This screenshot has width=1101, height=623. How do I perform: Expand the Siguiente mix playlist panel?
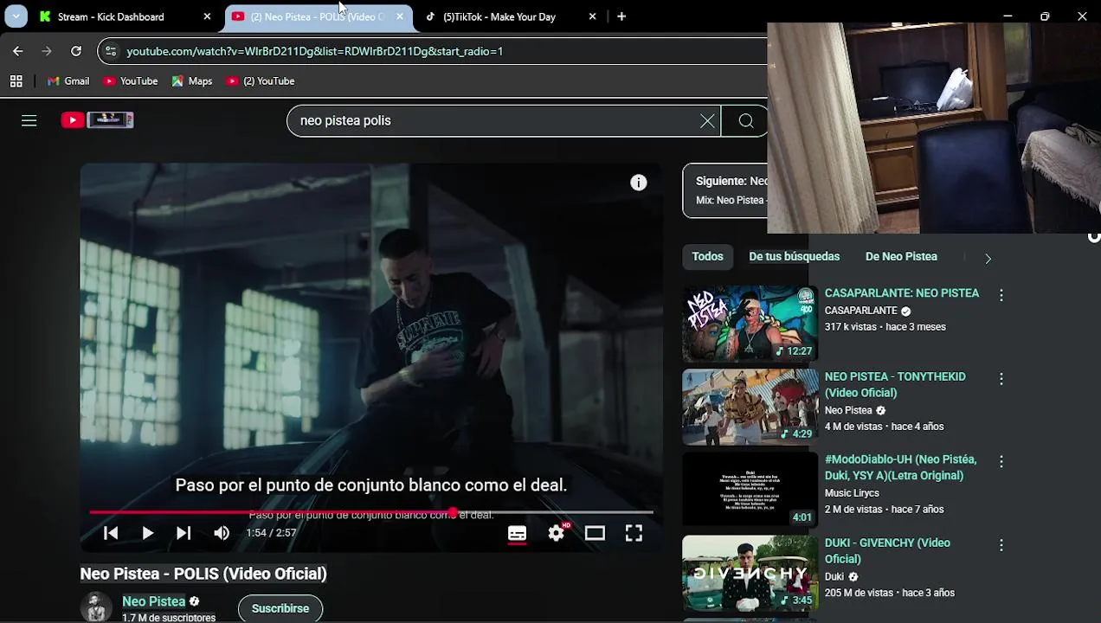click(x=725, y=190)
